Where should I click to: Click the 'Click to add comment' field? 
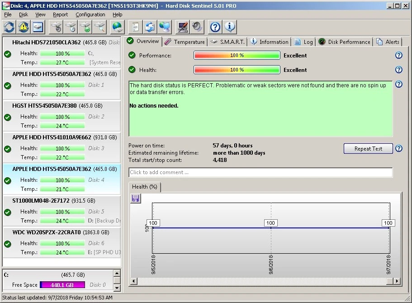(x=260, y=172)
